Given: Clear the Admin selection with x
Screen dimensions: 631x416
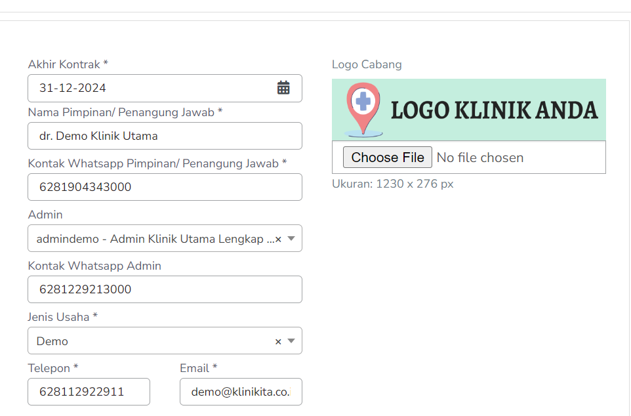Looking at the screenshot, I should pos(278,239).
